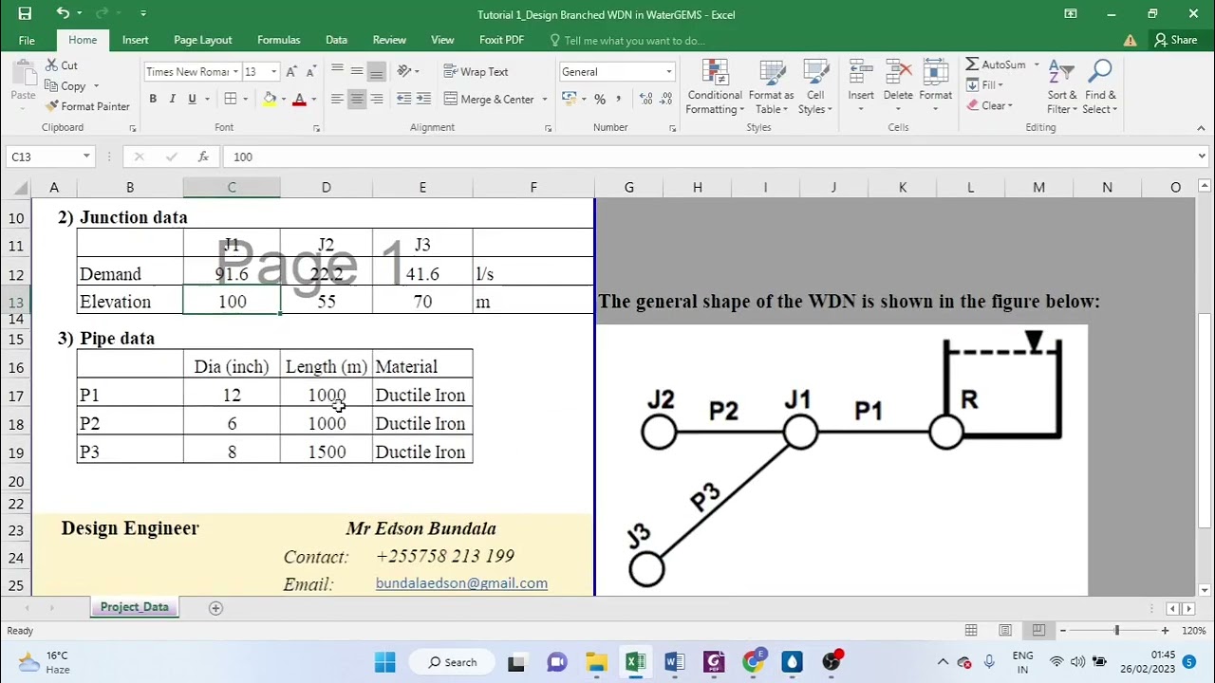
Task: Switch to the Data tab
Action: pos(336,40)
